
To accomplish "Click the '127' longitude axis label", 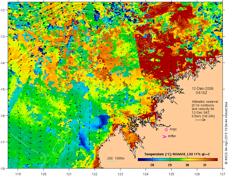I will pyautogui.click(x=223, y=174).
